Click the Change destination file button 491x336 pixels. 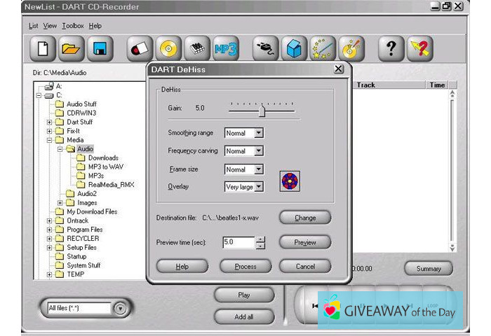click(x=304, y=218)
